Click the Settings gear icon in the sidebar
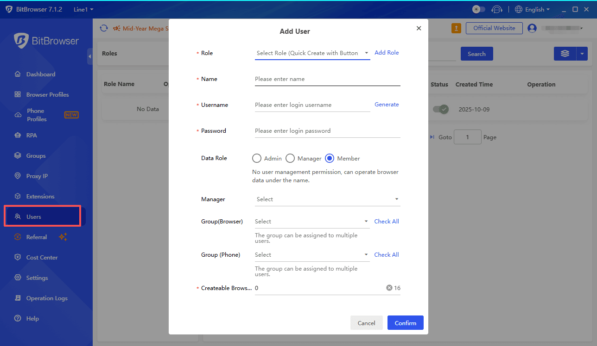 point(18,278)
